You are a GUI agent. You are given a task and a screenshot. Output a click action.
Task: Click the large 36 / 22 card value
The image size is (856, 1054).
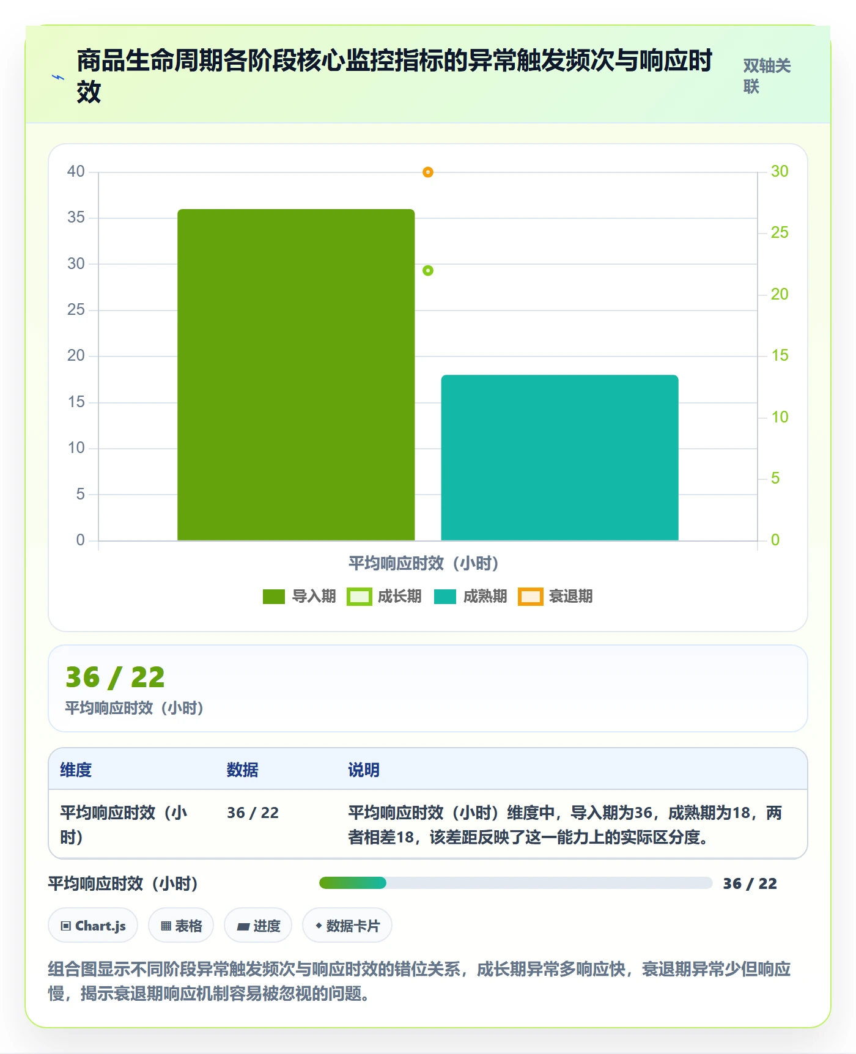(x=115, y=677)
